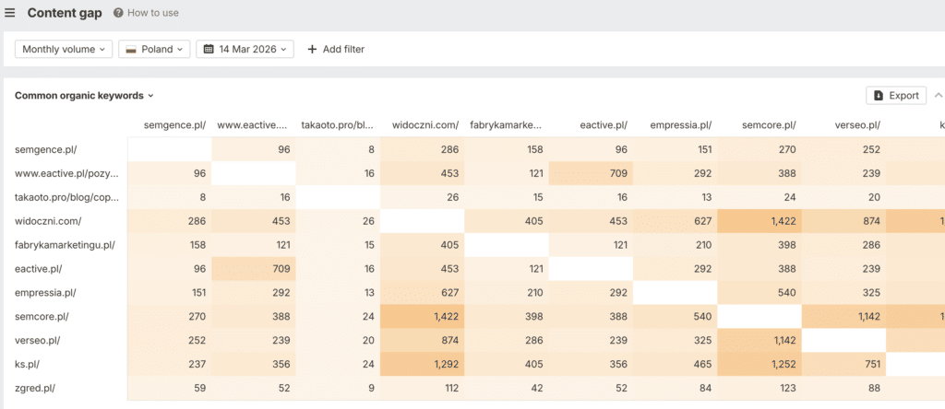Click the Poland flag icon

(130, 50)
